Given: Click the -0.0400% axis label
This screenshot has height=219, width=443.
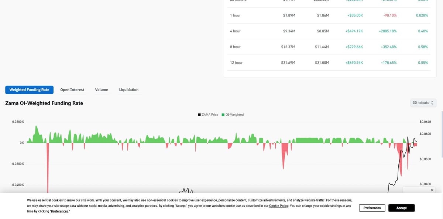Looking at the screenshot, I should tap(18, 185).
